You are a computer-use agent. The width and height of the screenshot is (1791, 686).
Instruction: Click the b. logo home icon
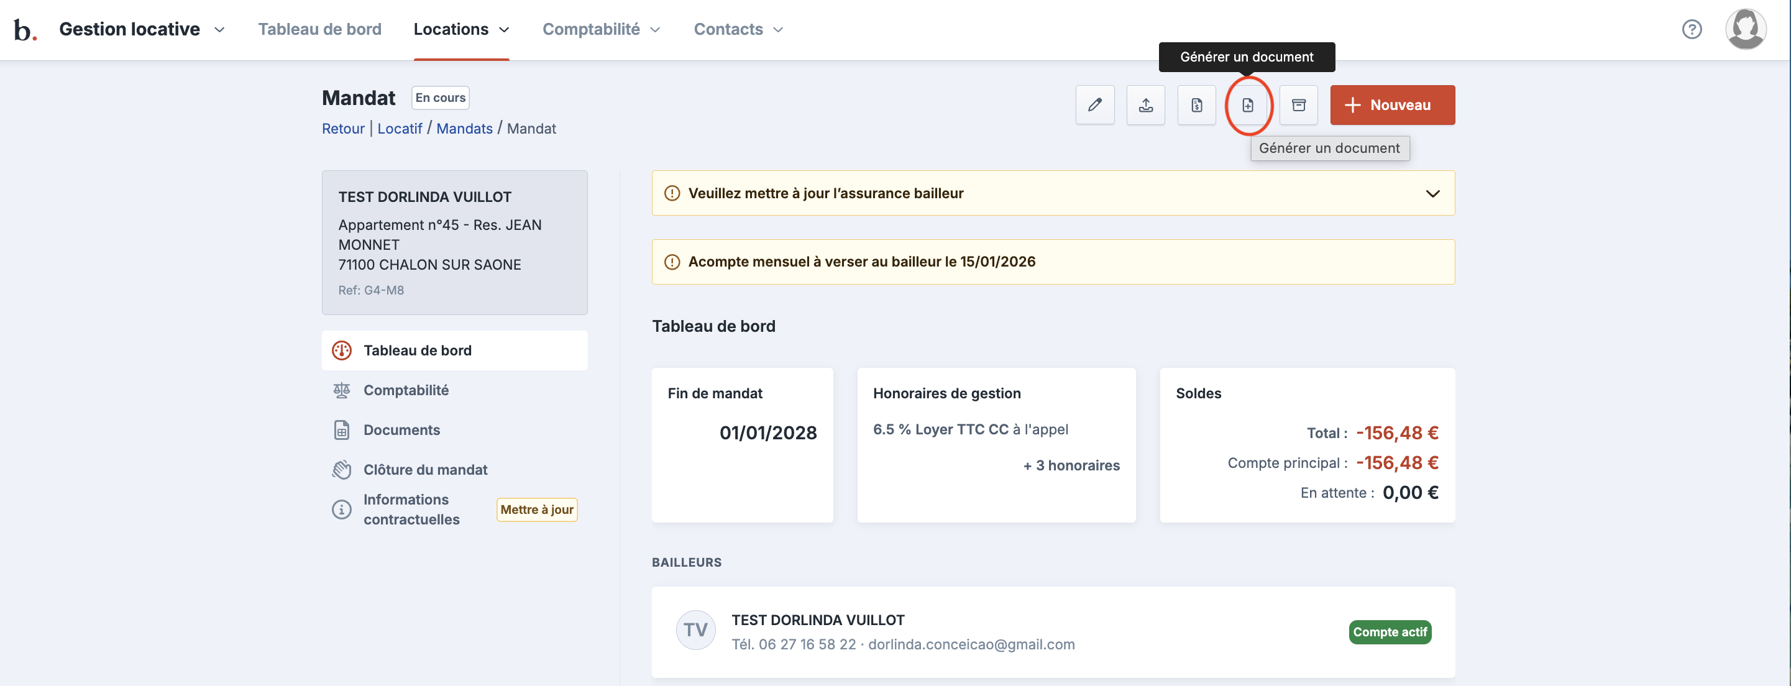tap(25, 30)
